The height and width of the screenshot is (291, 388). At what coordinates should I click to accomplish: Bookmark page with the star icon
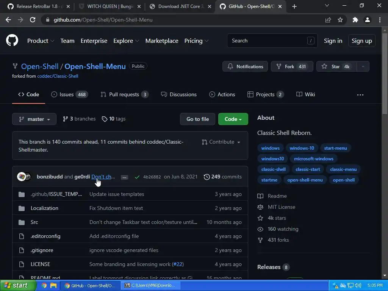coord(340,20)
